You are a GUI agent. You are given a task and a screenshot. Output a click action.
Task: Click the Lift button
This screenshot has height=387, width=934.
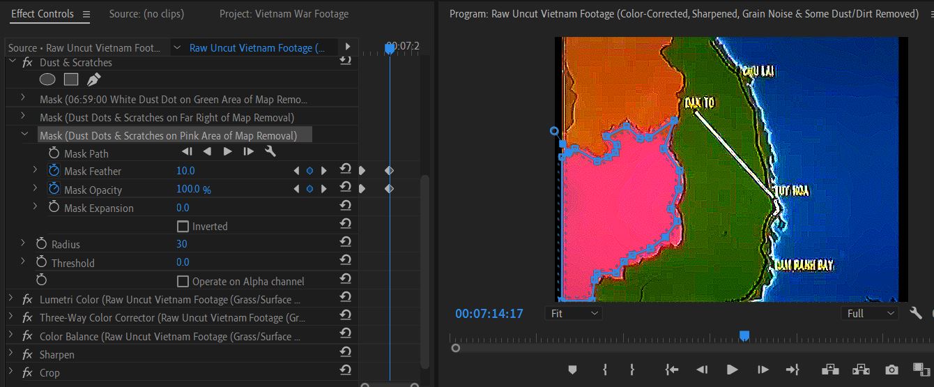click(x=829, y=370)
